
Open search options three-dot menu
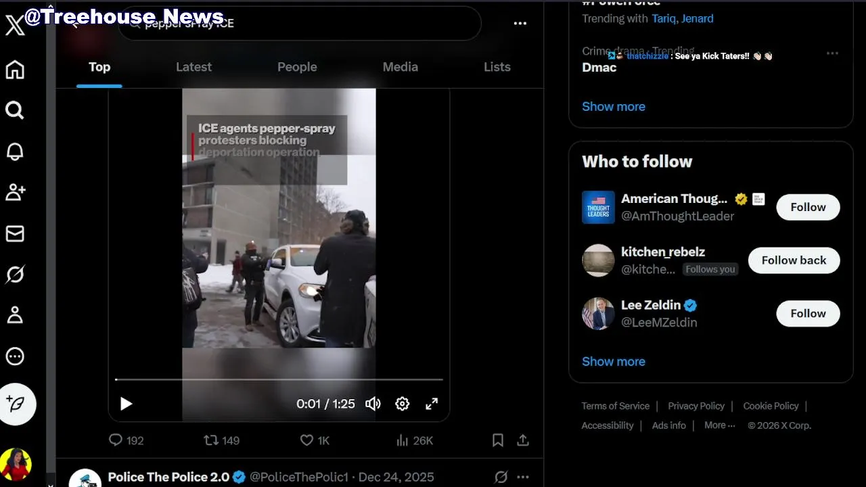pyautogui.click(x=520, y=23)
